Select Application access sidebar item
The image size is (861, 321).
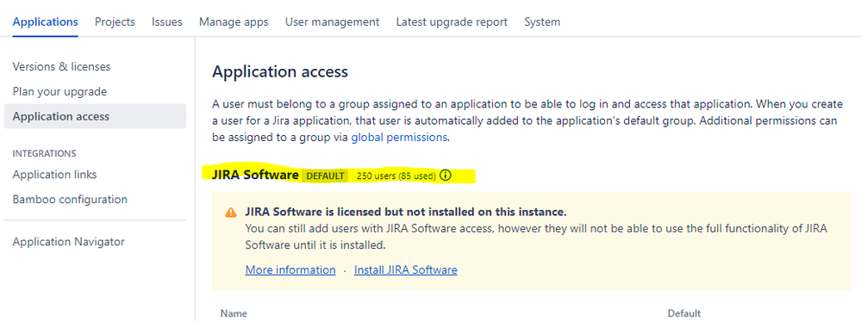click(x=95, y=116)
